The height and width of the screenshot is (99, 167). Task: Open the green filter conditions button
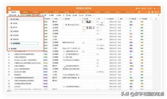click(x=27, y=15)
